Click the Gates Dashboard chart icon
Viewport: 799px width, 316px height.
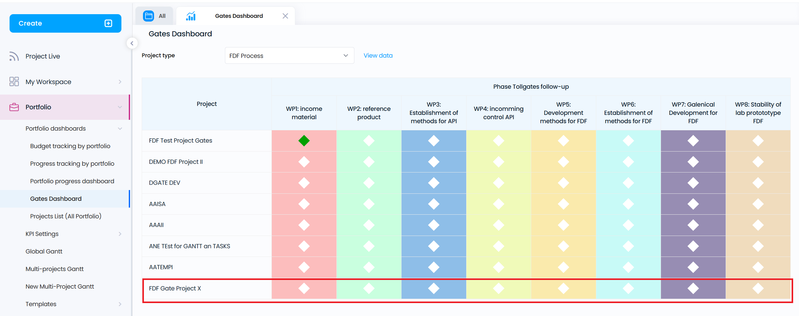(x=191, y=16)
